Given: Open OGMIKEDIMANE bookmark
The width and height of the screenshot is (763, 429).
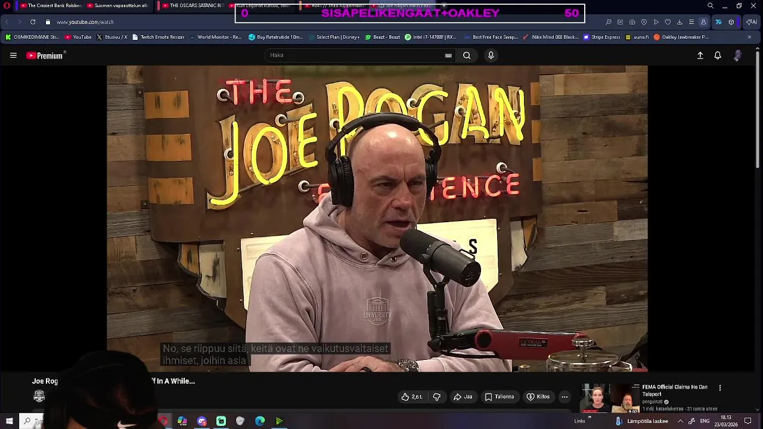Looking at the screenshot, I should click(x=32, y=37).
